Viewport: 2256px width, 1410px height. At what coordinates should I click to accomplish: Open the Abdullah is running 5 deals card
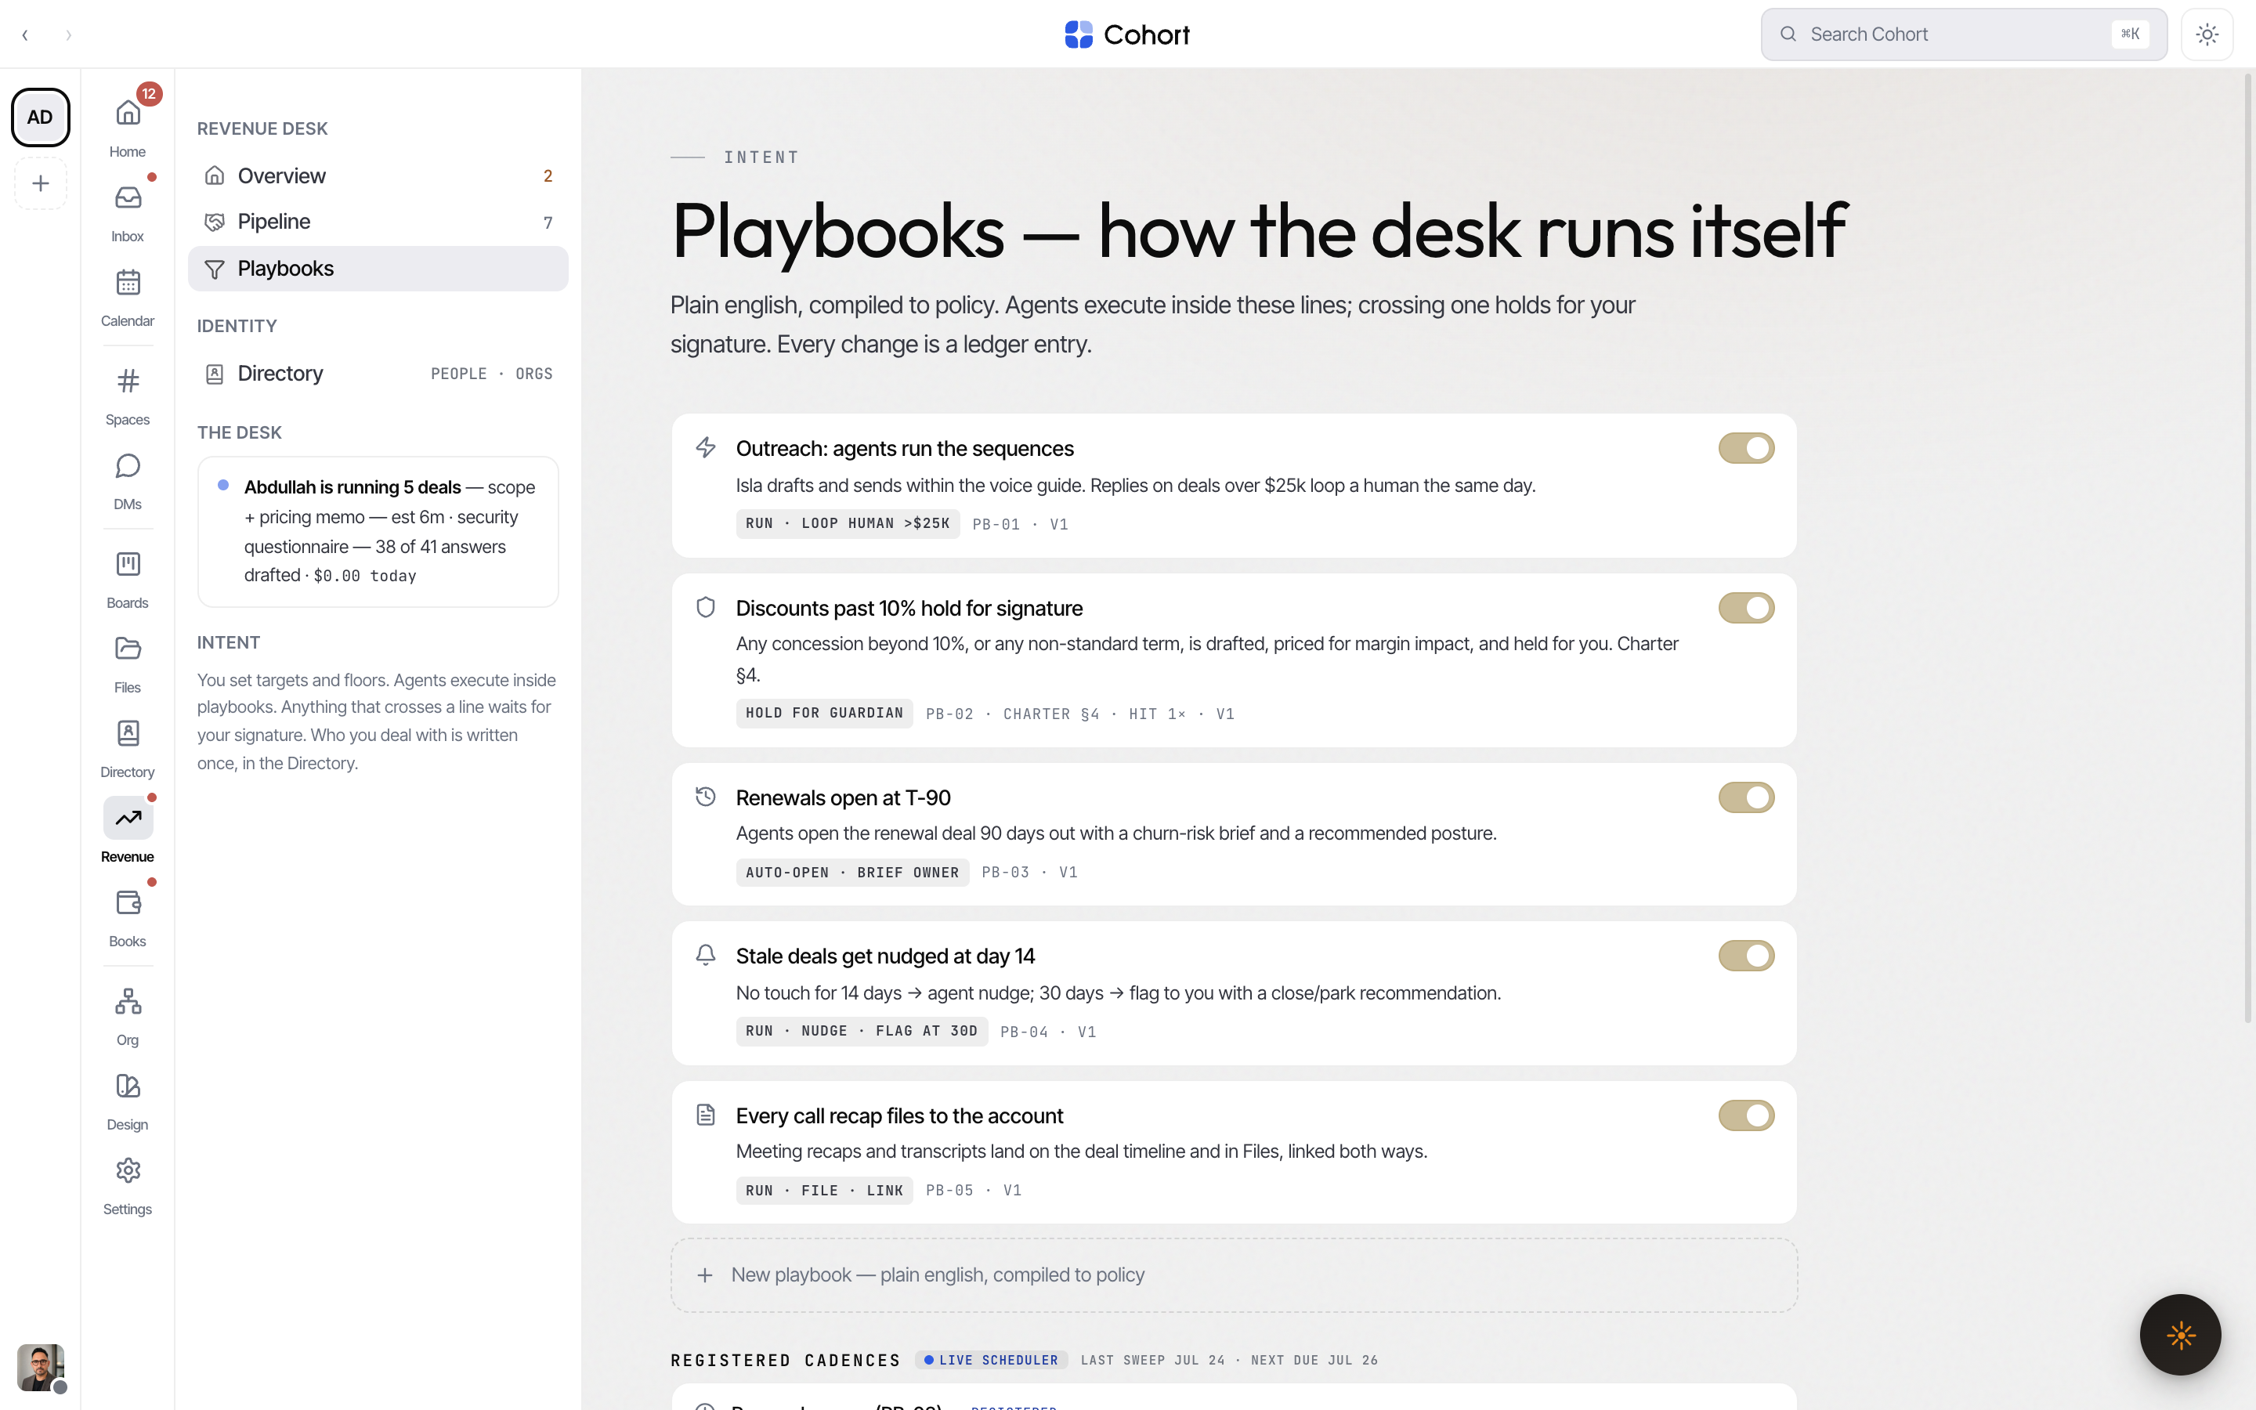click(x=378, y=532)
